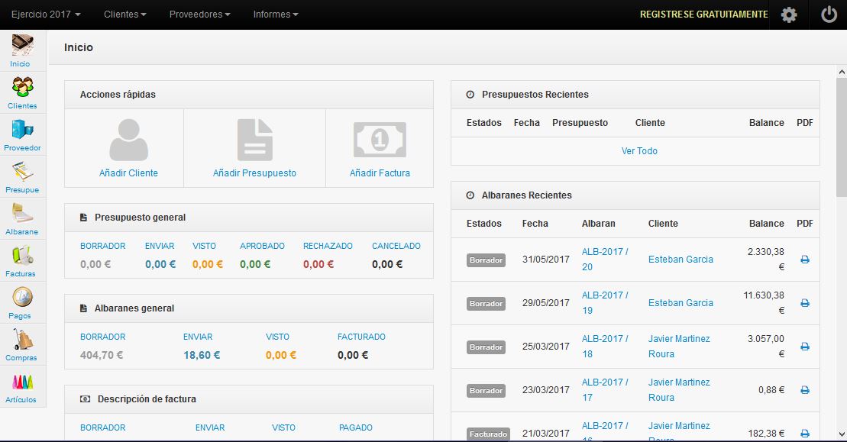Print PDF for ALB-2017 / 19
This screenshot has width=847, height=442.
(805, 303)
